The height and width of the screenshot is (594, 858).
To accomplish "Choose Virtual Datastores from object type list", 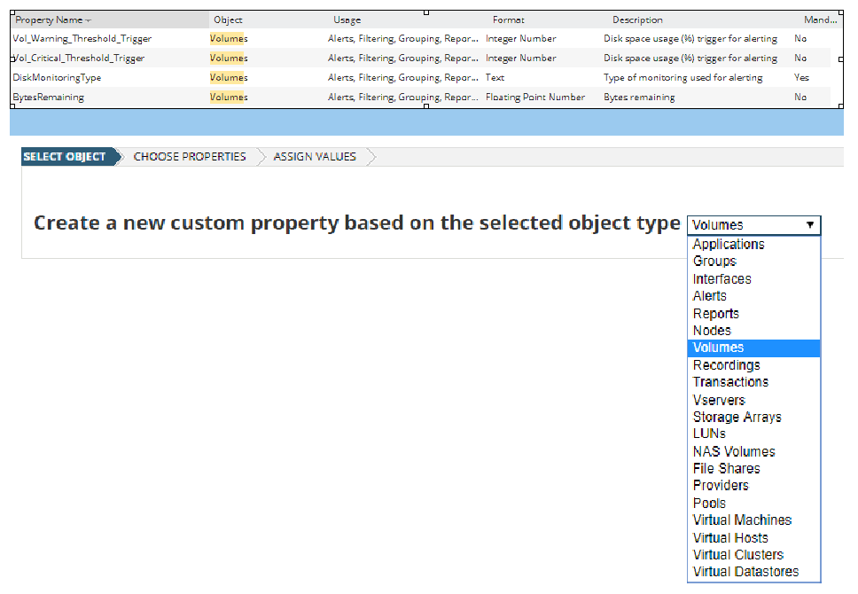I will tap(753, 572).
